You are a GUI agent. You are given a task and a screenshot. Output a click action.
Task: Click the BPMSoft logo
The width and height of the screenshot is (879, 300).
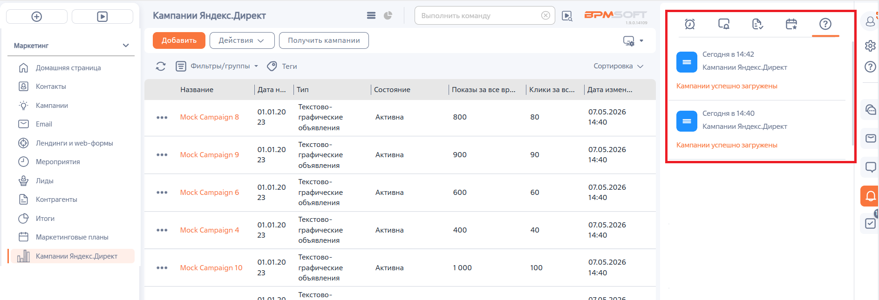[615, 15]
